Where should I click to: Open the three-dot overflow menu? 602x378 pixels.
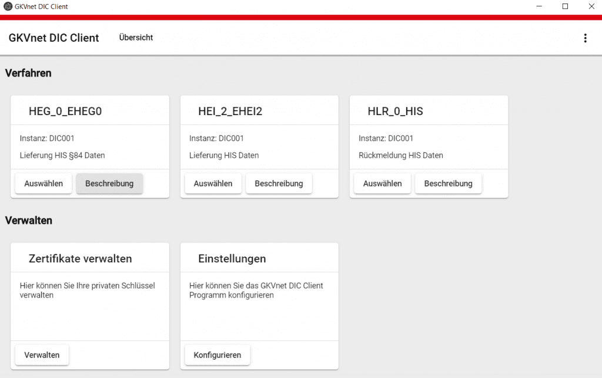585,38
